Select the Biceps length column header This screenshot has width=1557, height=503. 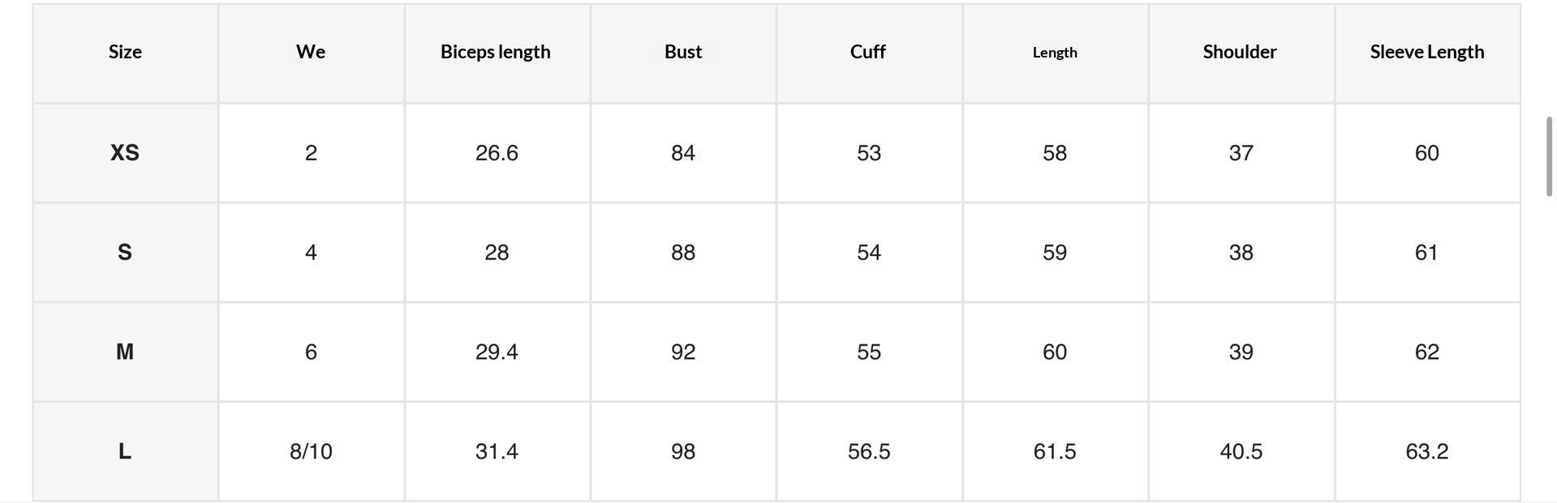pos(496,52)
